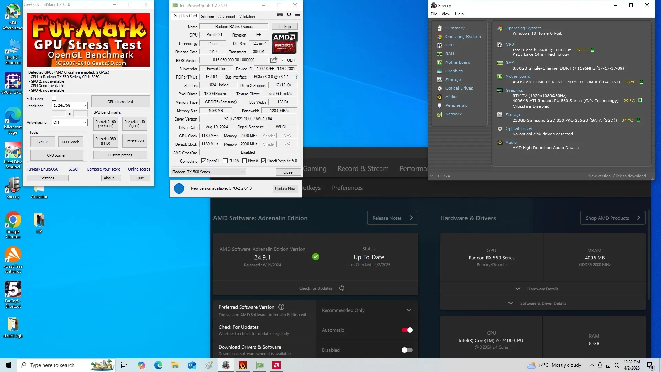This screenshot has height=372, width=661.
Task: Open Microsoft Edge desktop icon
Action: click(13, 121)
